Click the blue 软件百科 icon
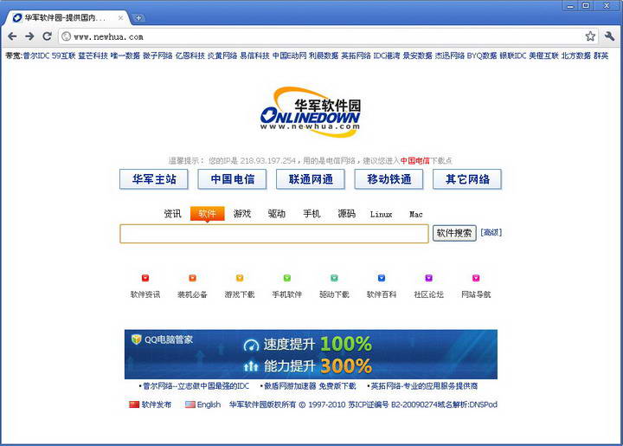Screen dimensions: 623x446 382,278
